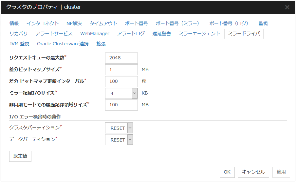Switch to the 情報 tab
296x182 pixels.
click(14, 23)
